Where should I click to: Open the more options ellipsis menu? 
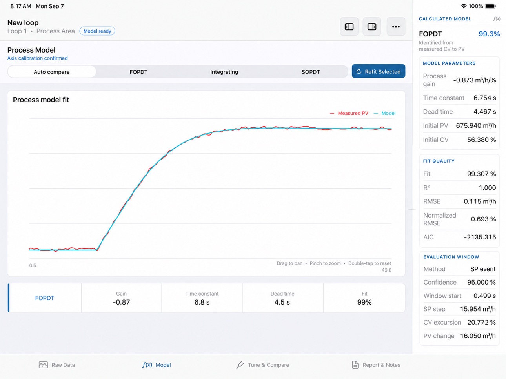click(396, 27)
